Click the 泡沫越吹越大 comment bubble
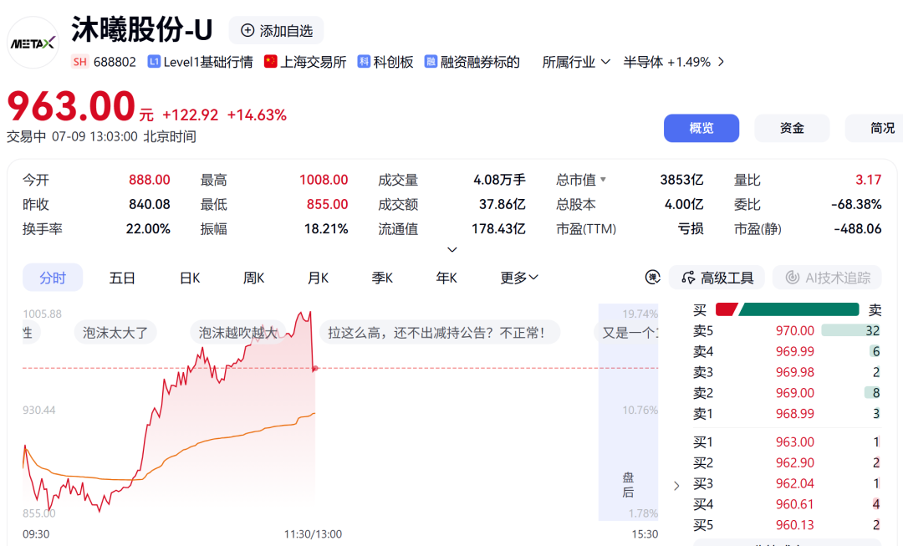903x546 pixels. pos(237,332)
